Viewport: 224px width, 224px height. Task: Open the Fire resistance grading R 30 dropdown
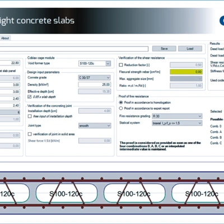(177, 116)
